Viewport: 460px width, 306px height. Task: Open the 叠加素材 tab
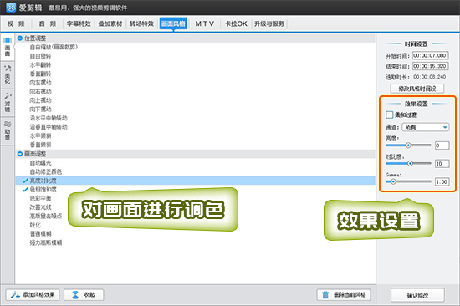tap(110, 23)
